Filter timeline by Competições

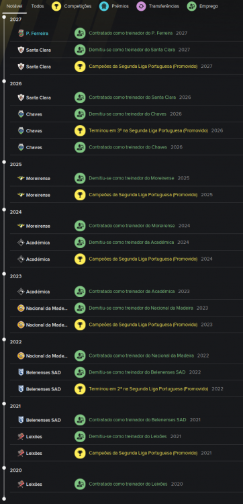coord(72,7)
